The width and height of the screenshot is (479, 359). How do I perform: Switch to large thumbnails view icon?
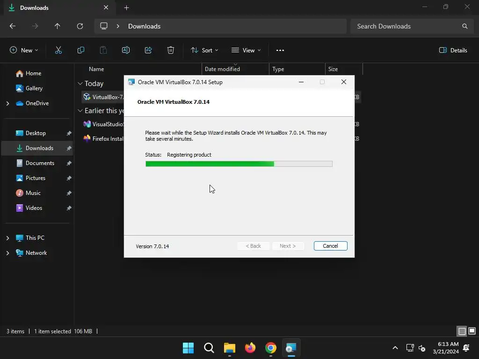point(472,331)
